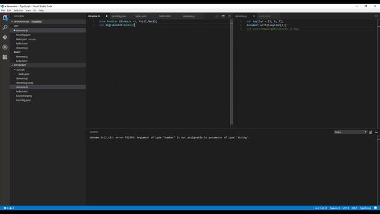Open the Explorer view in activity bar
380x214 pixels.
click(x=5, y=17)
